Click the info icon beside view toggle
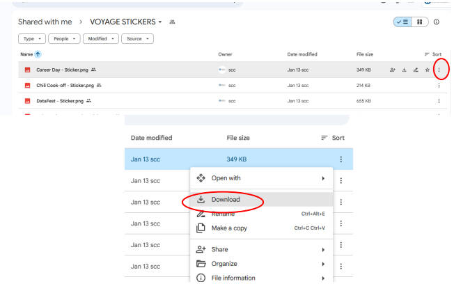Viewport: 454px width, 284px height. click(437, 22)
